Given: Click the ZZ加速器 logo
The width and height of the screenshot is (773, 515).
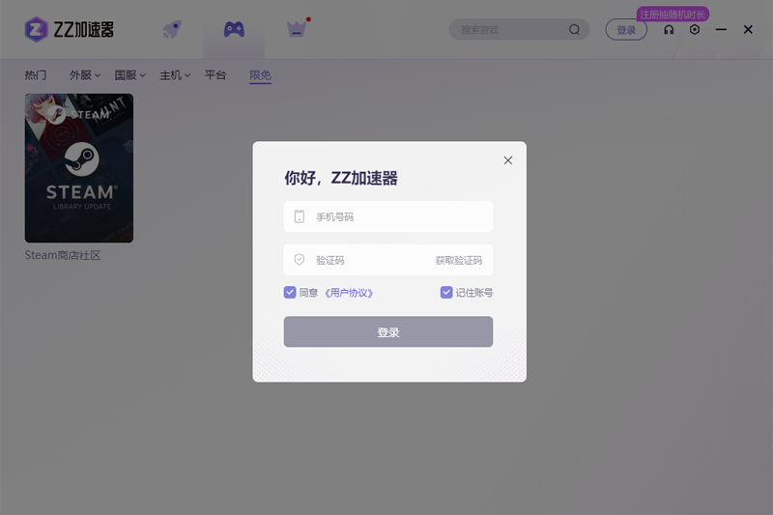Looking at the screenshot, I should click(x=70, y=29).
